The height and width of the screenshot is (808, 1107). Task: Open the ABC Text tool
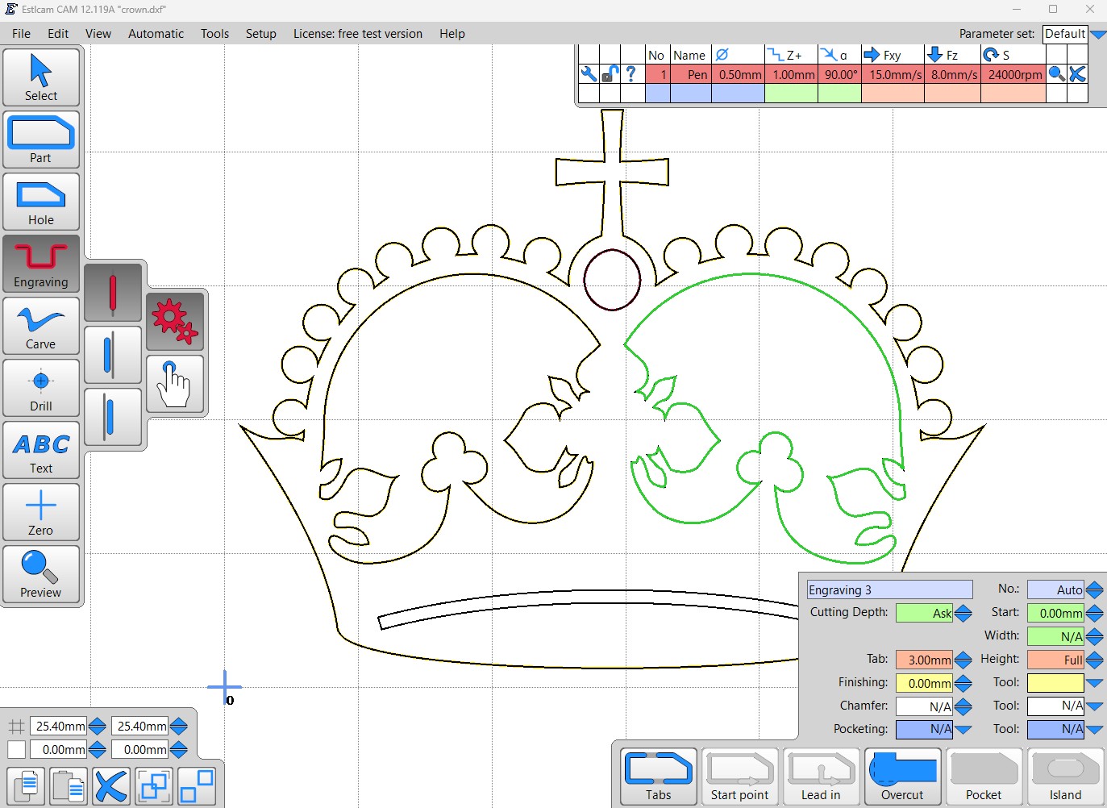(x=41, y=450)
